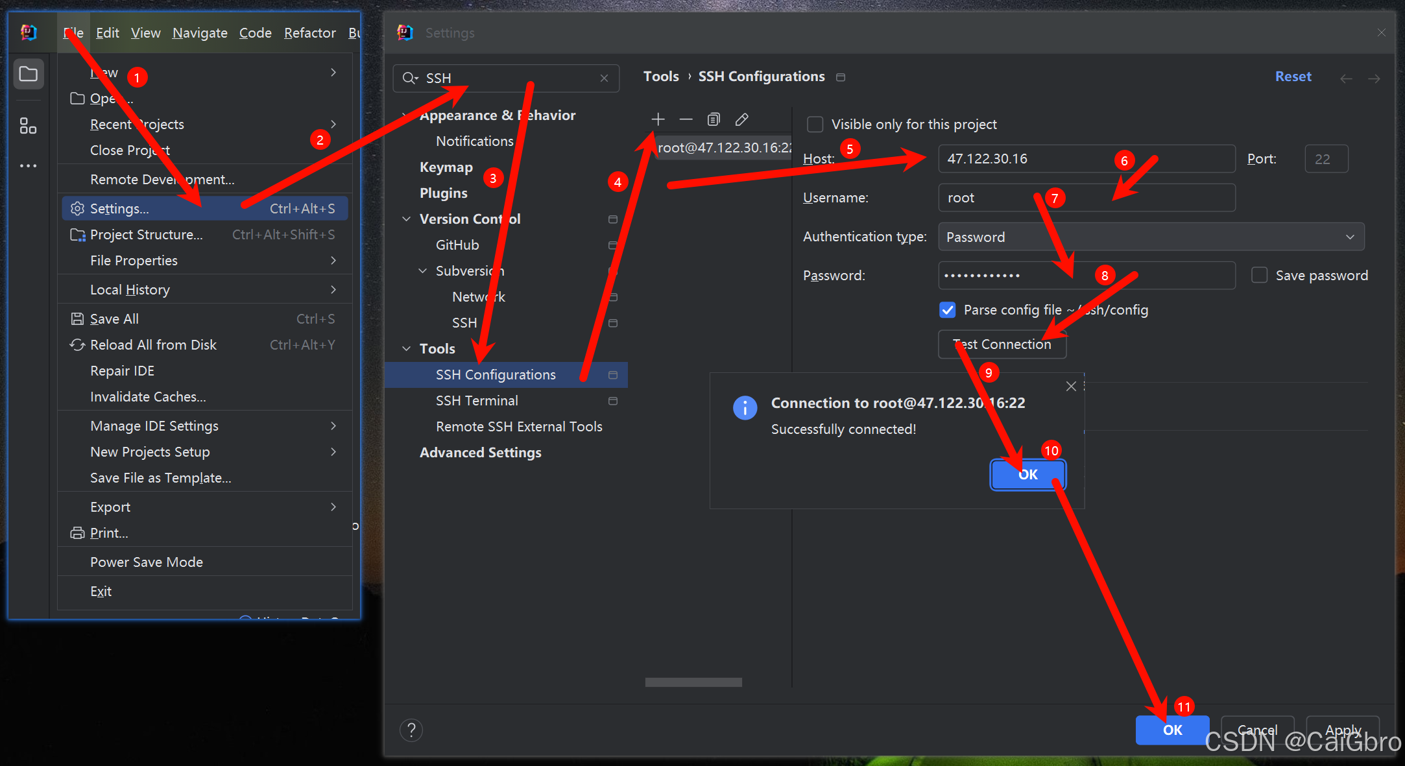
Task: Click the add SSH configuration plus icon
Action: pos(658,119)
